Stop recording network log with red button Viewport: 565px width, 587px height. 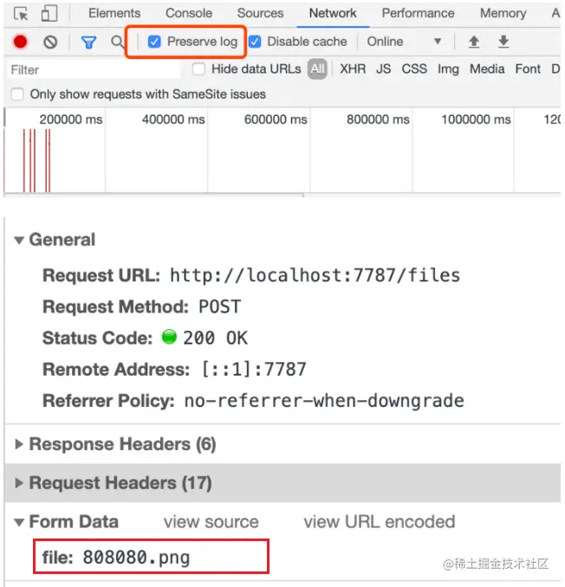(20, 42)
